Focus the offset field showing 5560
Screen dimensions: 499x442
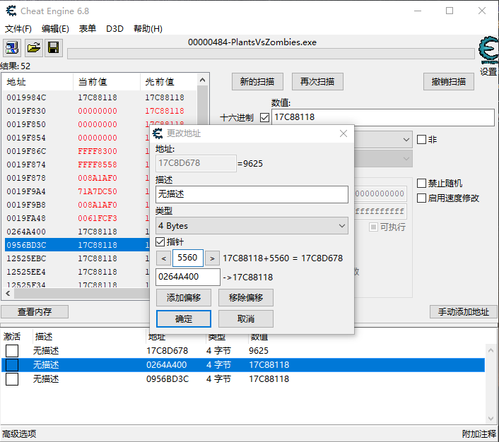click(x=188, y=258)
